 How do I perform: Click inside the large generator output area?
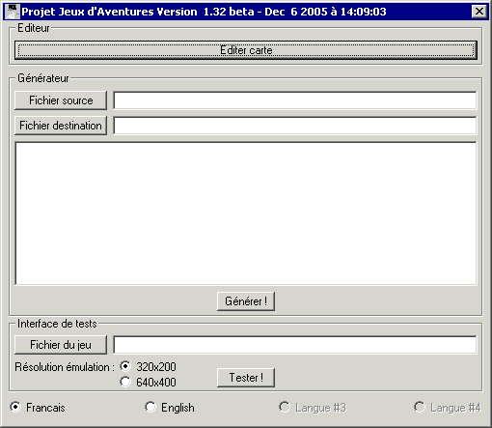246,214
